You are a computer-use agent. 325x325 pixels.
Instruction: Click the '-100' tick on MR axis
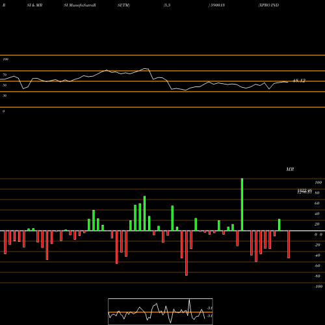318,287
